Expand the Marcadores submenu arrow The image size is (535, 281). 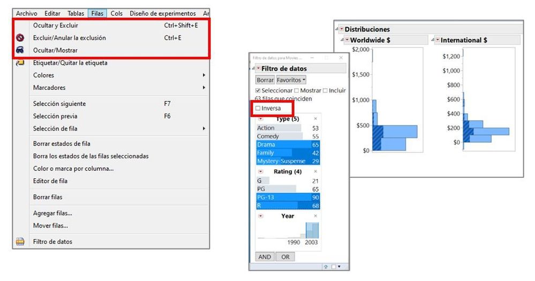tap(204, 88)
